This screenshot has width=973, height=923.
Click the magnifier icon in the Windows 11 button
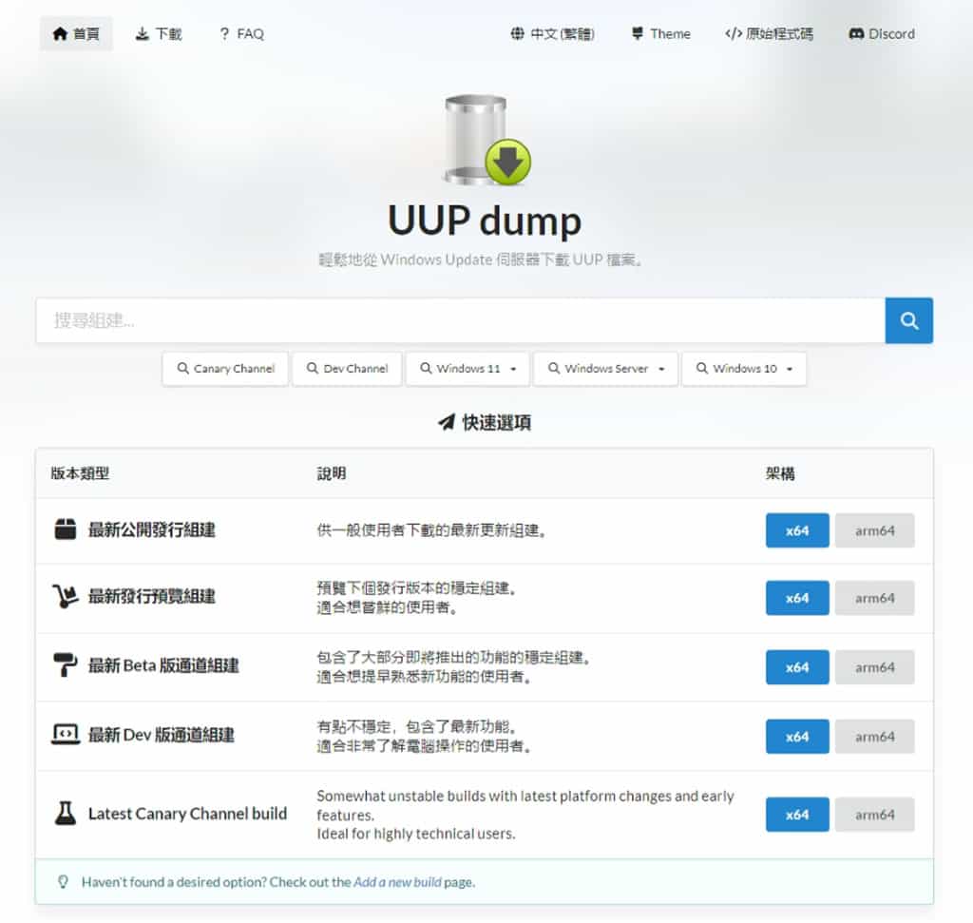[426, 368]
